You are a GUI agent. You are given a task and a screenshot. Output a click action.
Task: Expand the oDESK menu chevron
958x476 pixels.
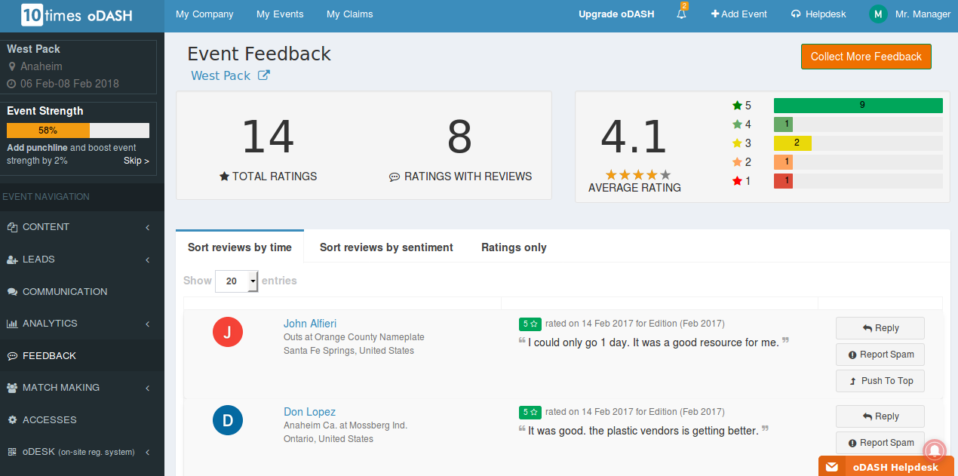148,452
